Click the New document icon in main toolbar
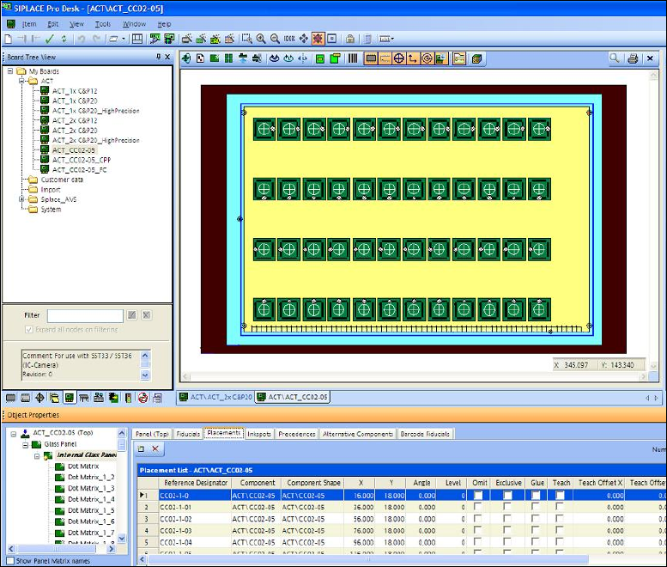This screenshot has width=667, height=567. point(8,40)
